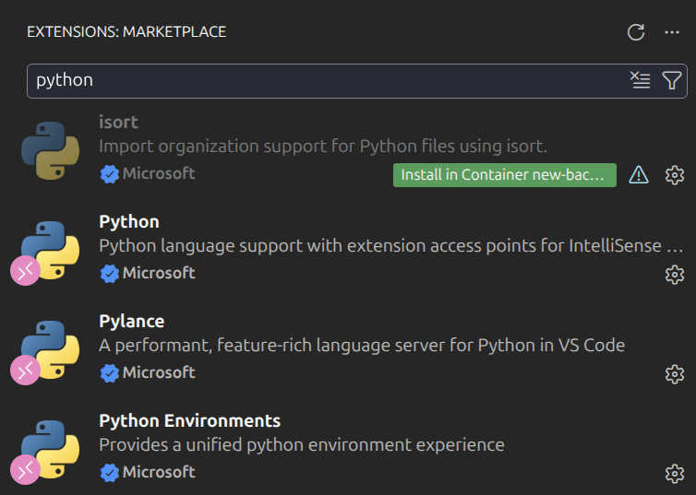
Task: Click the isort warning triangle icon
Action: pos(638,174)
